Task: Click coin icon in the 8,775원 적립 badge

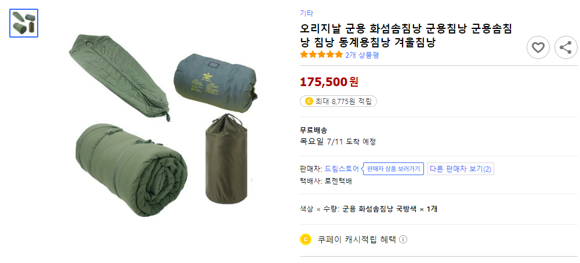Action: click(x=309, y=102)
